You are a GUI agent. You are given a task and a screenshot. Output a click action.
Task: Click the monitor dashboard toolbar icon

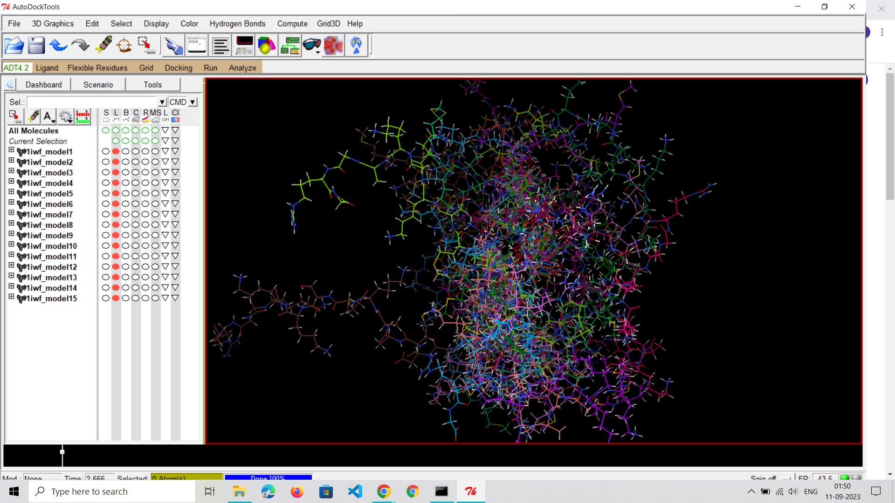coord(244,46)
